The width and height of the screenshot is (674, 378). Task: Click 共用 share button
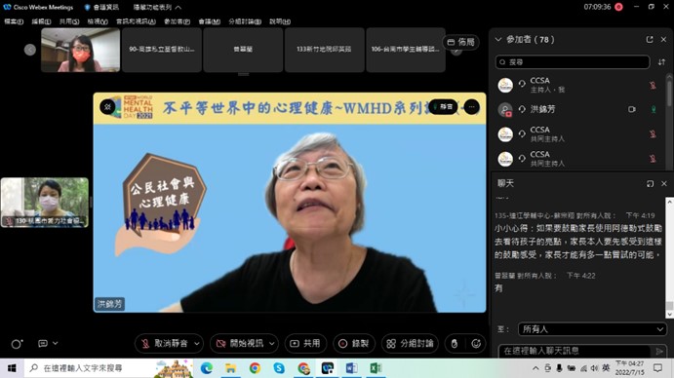[x=305, y=344]
